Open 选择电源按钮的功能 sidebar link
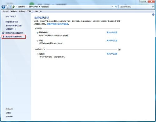This screenshot has height=122, width=156. click(13, 26)
